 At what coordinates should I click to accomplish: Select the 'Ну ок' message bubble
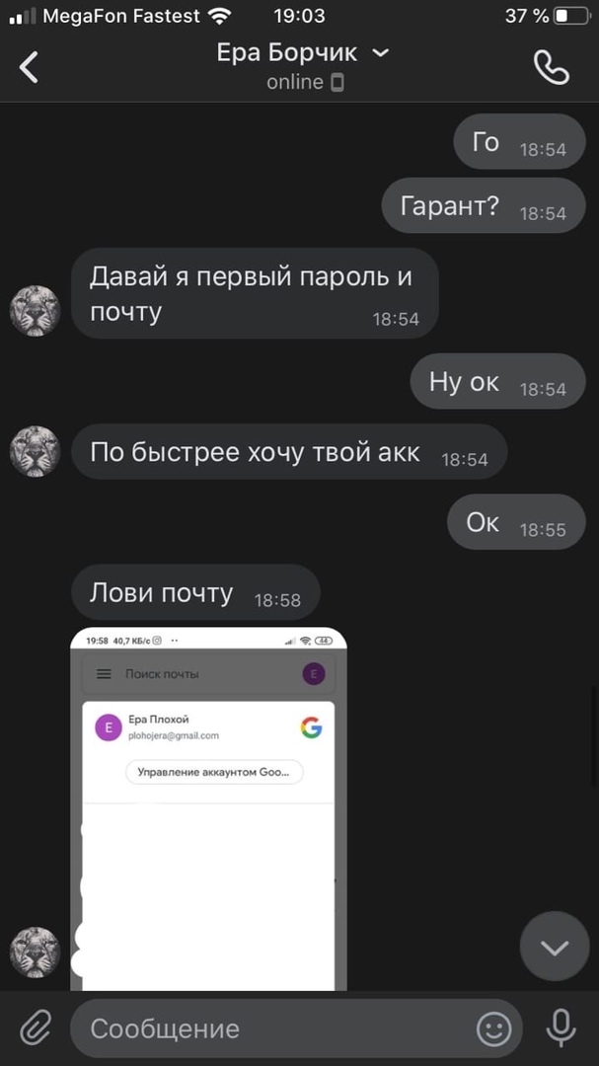[x=497, y=381]
